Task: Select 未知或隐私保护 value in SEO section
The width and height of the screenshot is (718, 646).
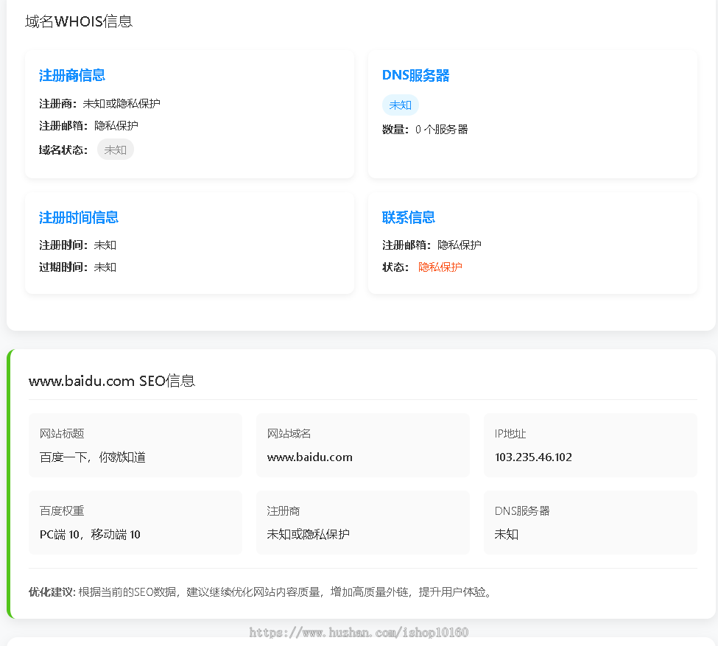Action: click(x=308, y=534)
